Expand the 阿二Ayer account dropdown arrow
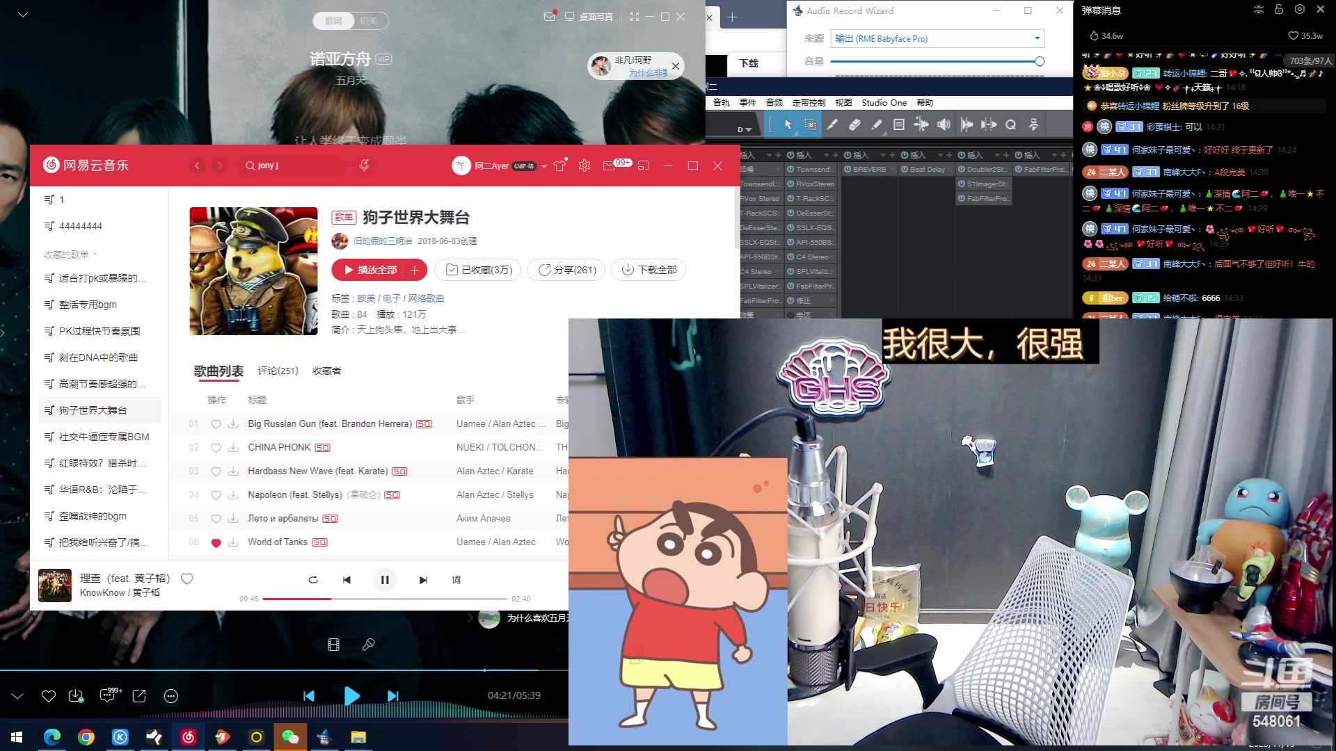 click(544, 166)
